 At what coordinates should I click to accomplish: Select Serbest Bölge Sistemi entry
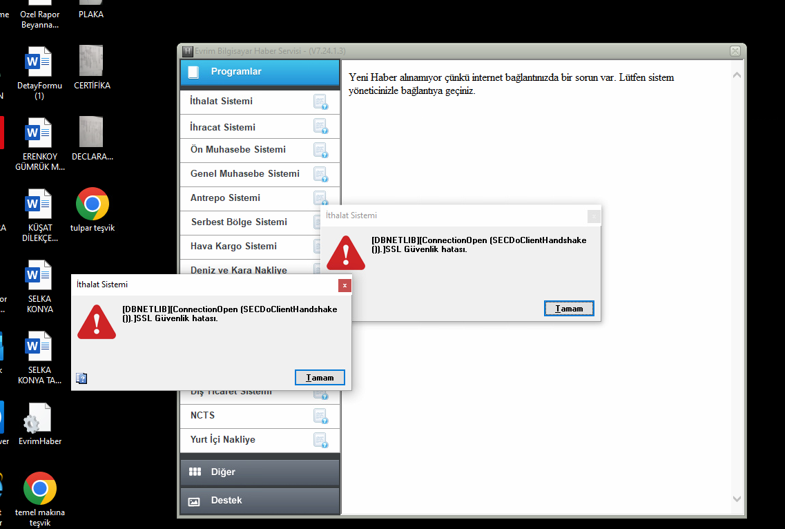click(x=239, y=222)
